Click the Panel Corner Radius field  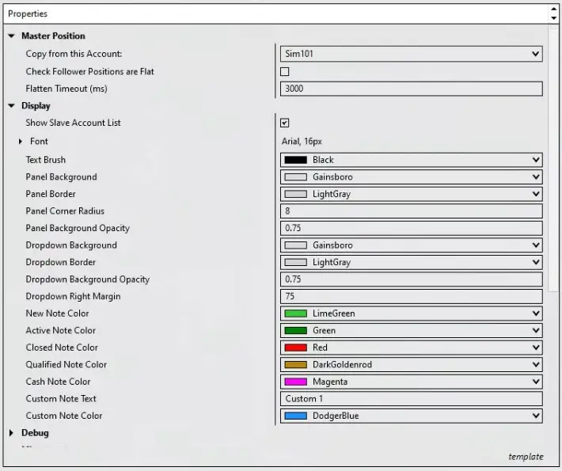tap(411, 211)
